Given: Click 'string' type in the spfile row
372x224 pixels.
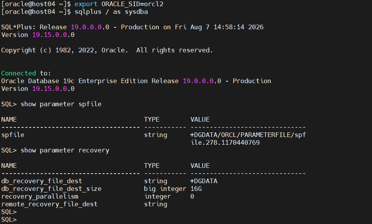Looking at the screenshot, I should [156, 135].
